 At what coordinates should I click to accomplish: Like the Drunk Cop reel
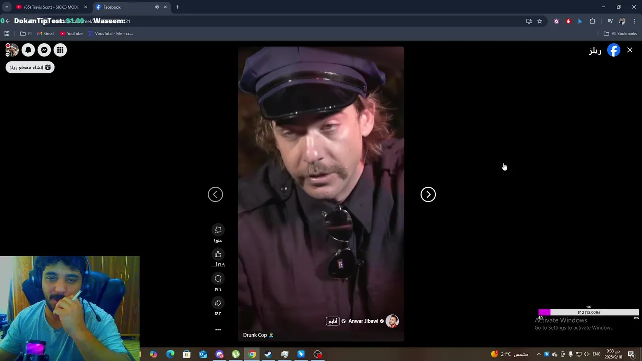point(218,254)
